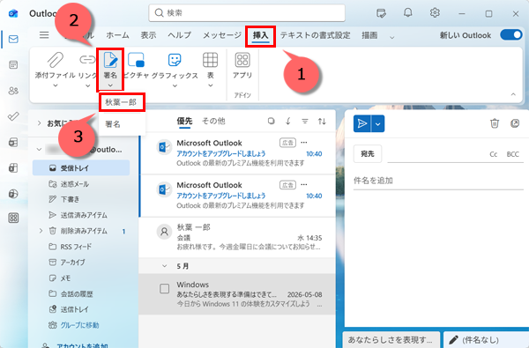Pop out the compose window icon
Image resolution: width=529 pixels, height=348 pixels.
[x=515, y=123]
